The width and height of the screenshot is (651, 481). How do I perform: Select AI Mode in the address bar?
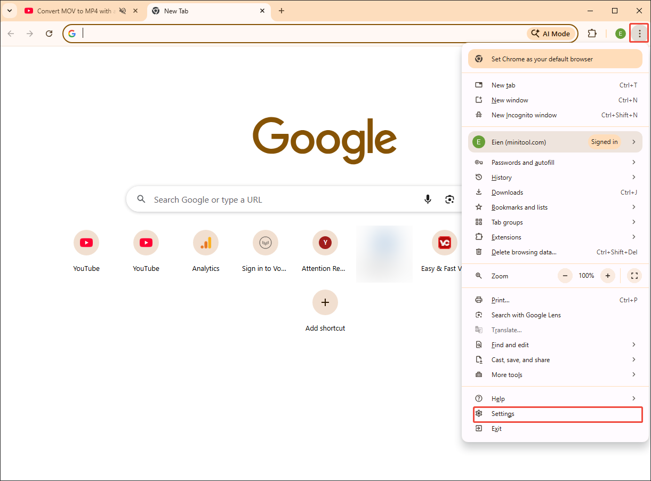551,33
